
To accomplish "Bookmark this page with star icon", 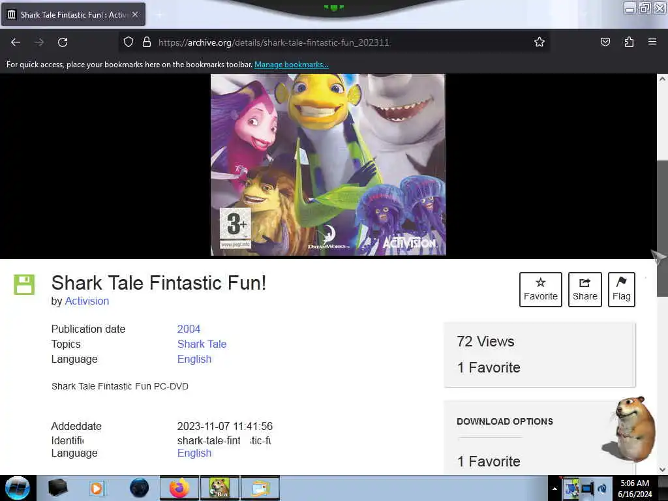I will (539, 42).
